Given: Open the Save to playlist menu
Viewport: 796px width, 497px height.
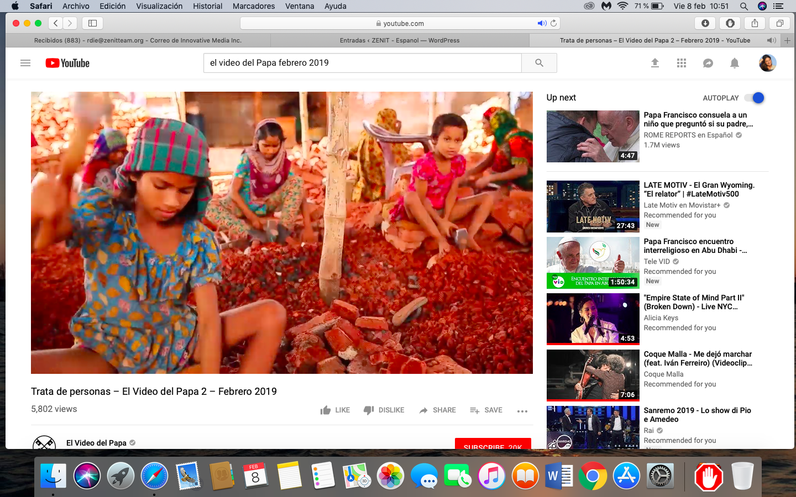Looking at the screenshot, I should [486, 410].
